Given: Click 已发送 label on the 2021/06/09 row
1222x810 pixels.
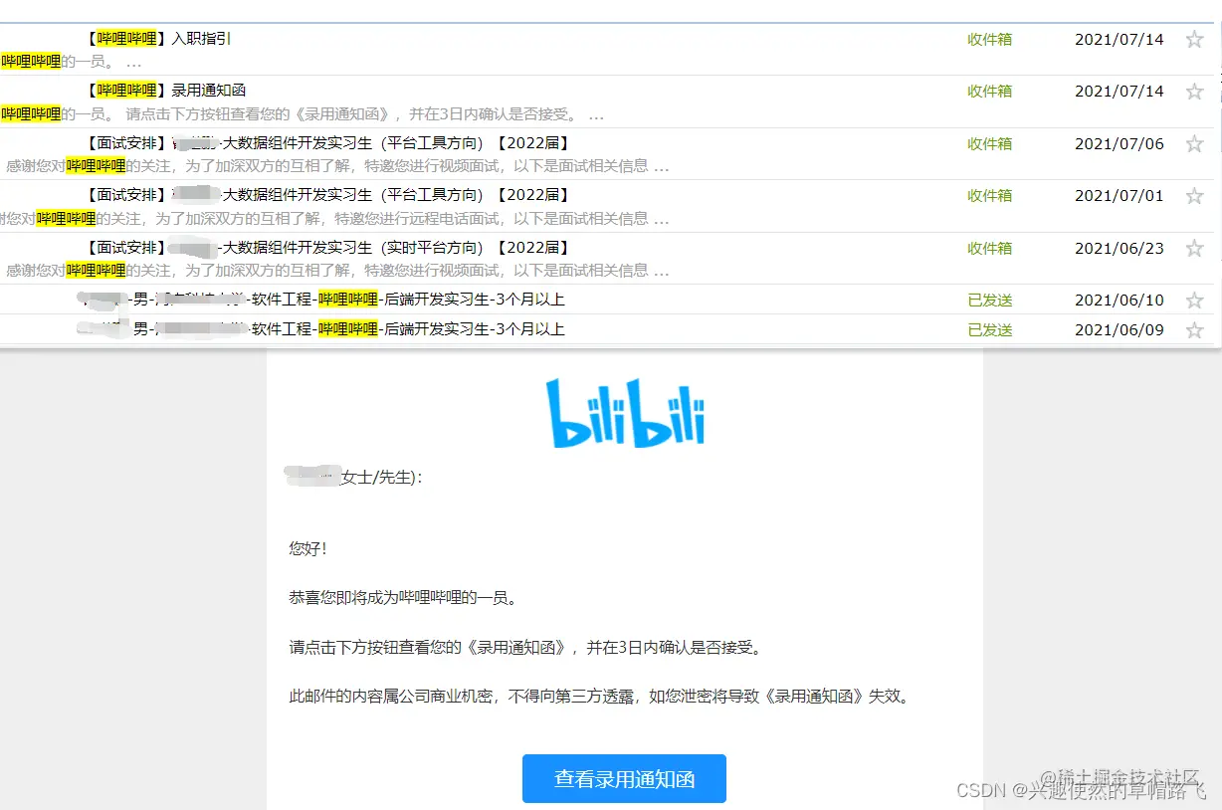Looking at the screenshot, I should coord(990,330).
